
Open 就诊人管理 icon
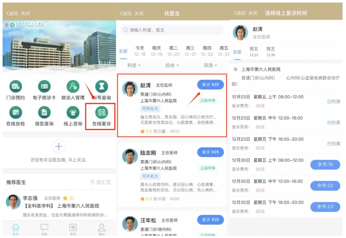pos(73,87)
